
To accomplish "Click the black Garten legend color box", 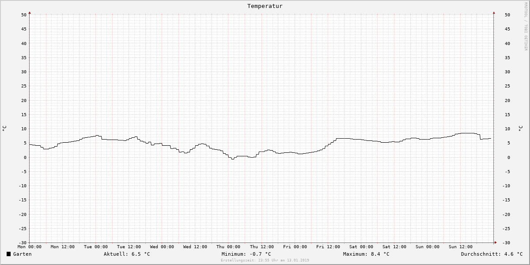I will [x=8, y=254].
